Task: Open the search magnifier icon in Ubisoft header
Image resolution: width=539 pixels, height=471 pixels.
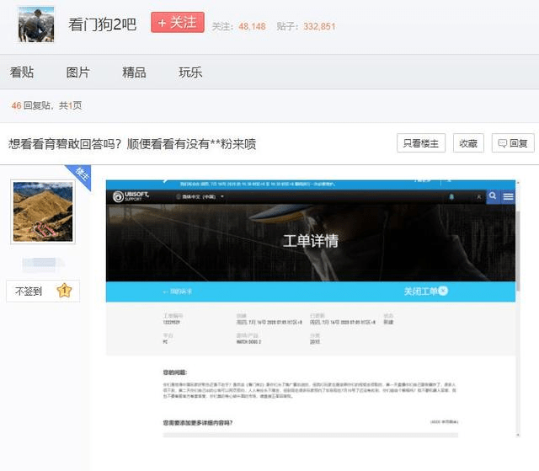Action: pos(493,196)
